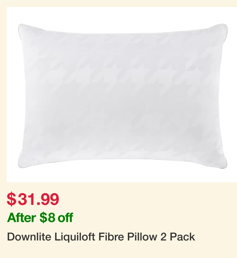Select the green After $8 off label
The image size is (237, 258).
(x=40, y=217)
